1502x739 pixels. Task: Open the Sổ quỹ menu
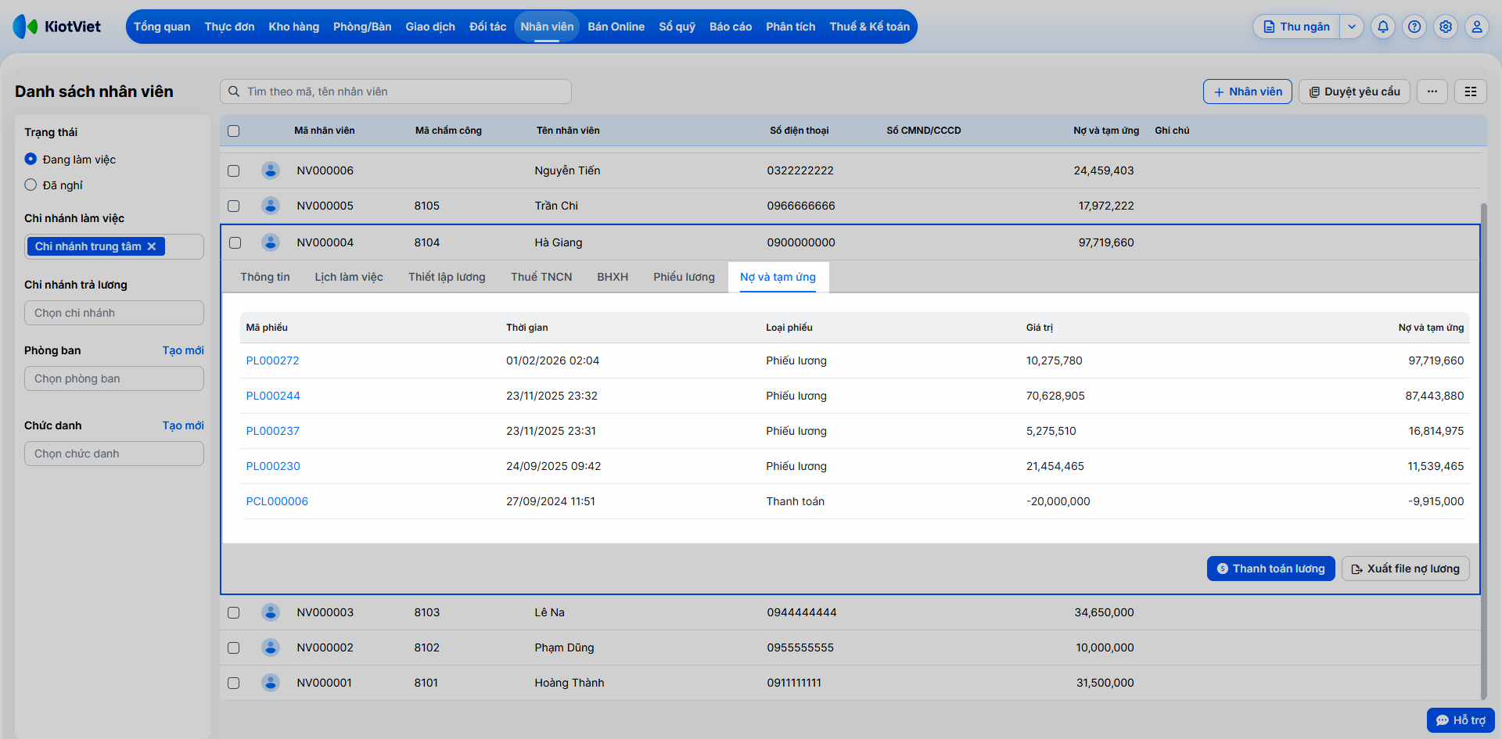pyautogui.click(x=677, y=27)
